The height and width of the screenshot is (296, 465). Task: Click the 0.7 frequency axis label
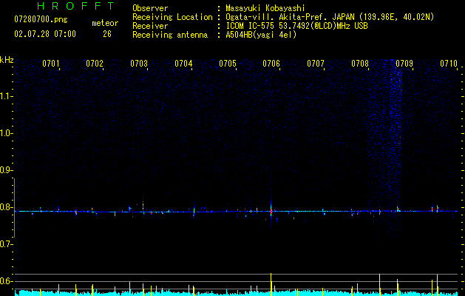tap(6, 244)
